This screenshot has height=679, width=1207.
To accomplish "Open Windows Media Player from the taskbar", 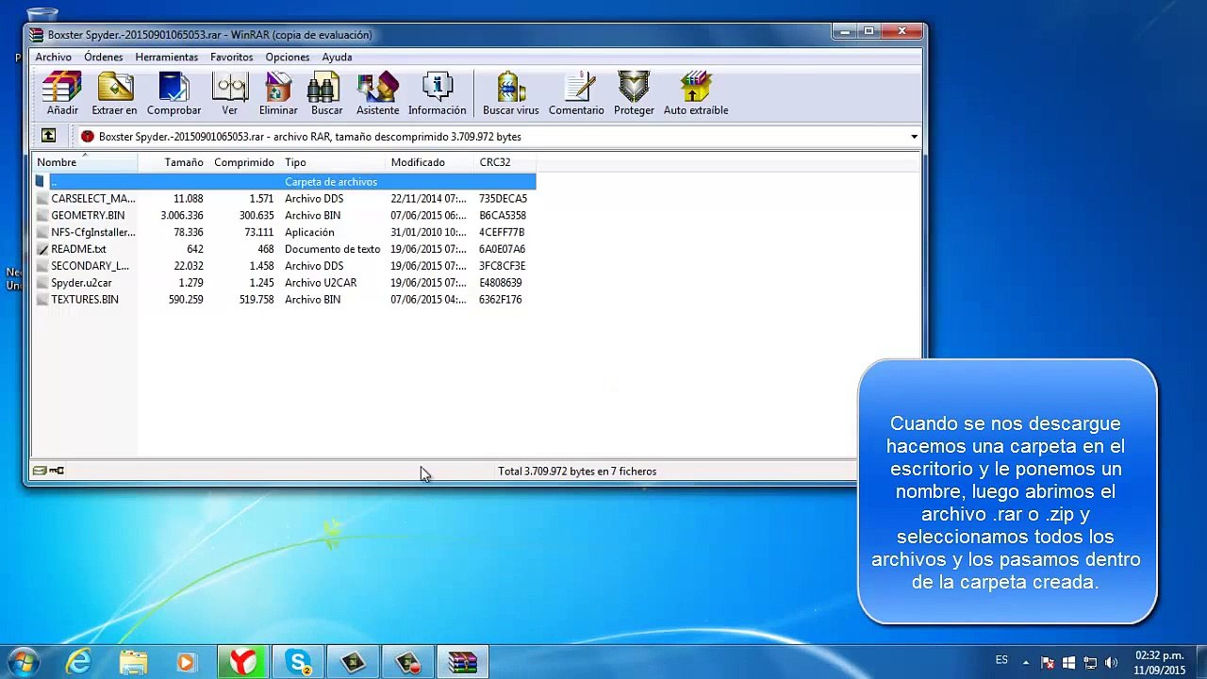I will 186,663.
